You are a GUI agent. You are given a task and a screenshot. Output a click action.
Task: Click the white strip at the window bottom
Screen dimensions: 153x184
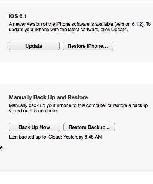click(x=76, y=178)
